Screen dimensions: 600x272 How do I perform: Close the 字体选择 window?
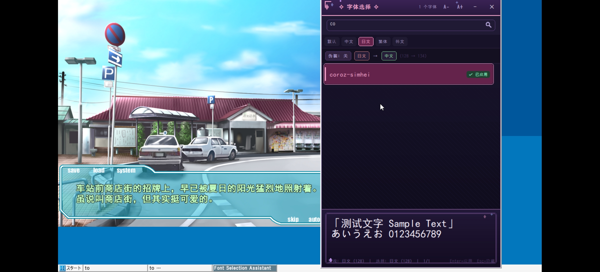point(492,7)
